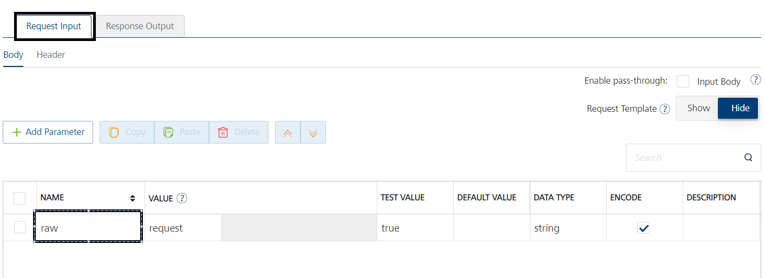Click the search magnifier icon
This screenshot has height=278, width=765.
coord(748,158)
